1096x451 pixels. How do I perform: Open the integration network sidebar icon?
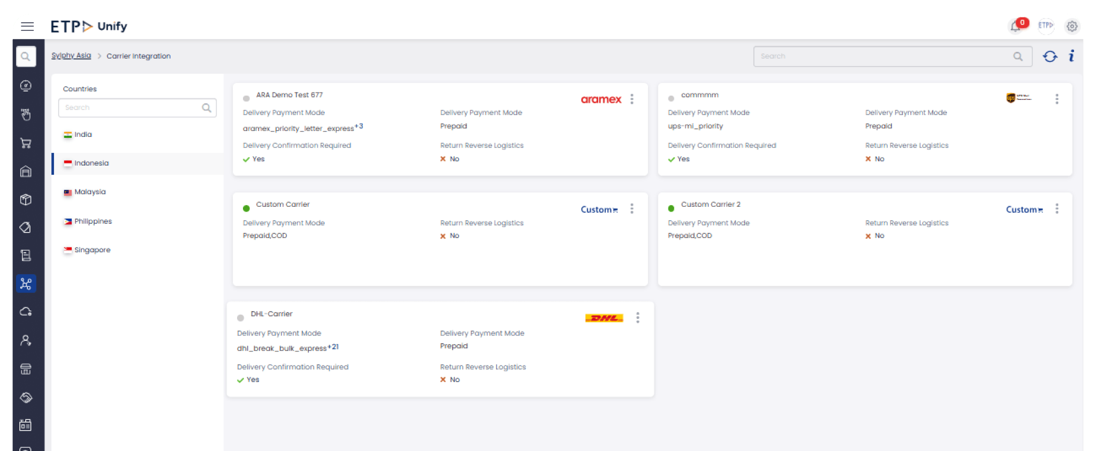point(26,283)
